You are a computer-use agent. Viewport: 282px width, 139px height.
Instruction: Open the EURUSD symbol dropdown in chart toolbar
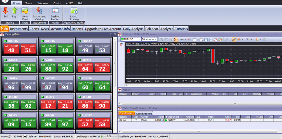(139, 39)
